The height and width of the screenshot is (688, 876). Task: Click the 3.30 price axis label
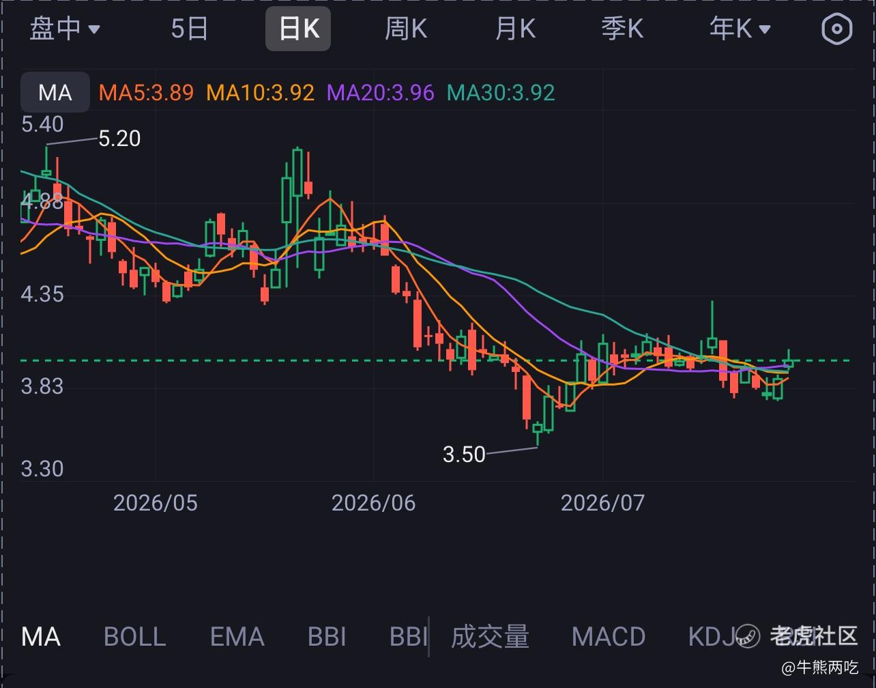(42, 469)
